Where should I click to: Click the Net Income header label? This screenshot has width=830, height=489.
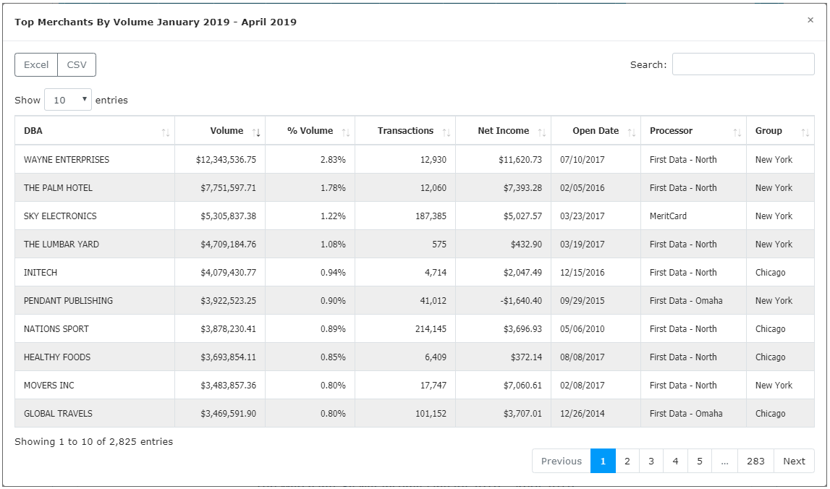(504, 131)
